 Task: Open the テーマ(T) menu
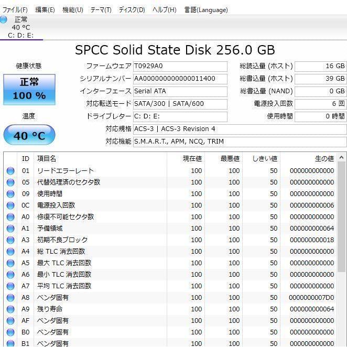click(101, 10)
